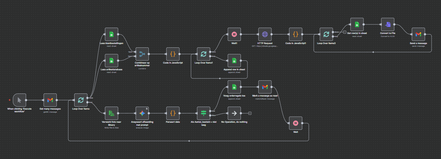Open the 'Als Aantal_besteld = niet leeg' If node
The width and height of the screenshot is (441, 159).
point(204,113)
